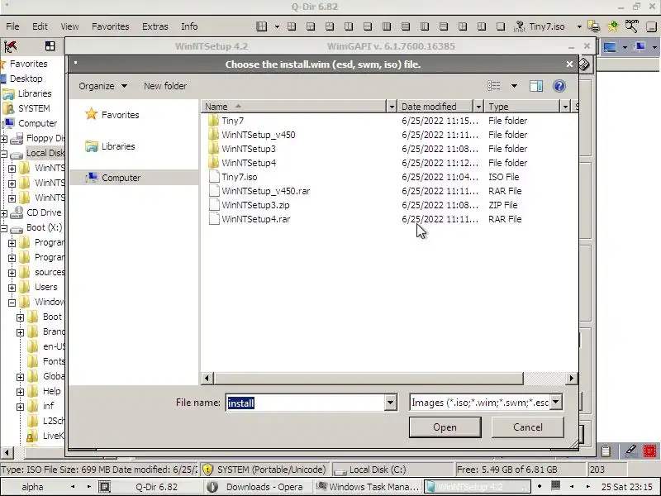Collapse the Boot (X:) tree node
Image resolution: width=661 pixels, height=496 pixels.
click(4, 229)
